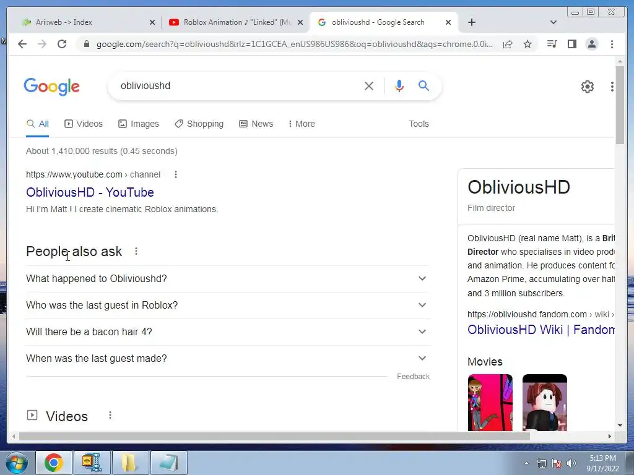Click the youtube.com channel URL breadcrumb
Image resolution: width=634 pixels, height=475 pixels.
(93, 174)
